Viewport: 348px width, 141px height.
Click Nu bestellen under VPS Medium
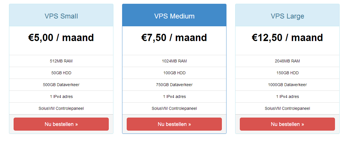[174, 124]
